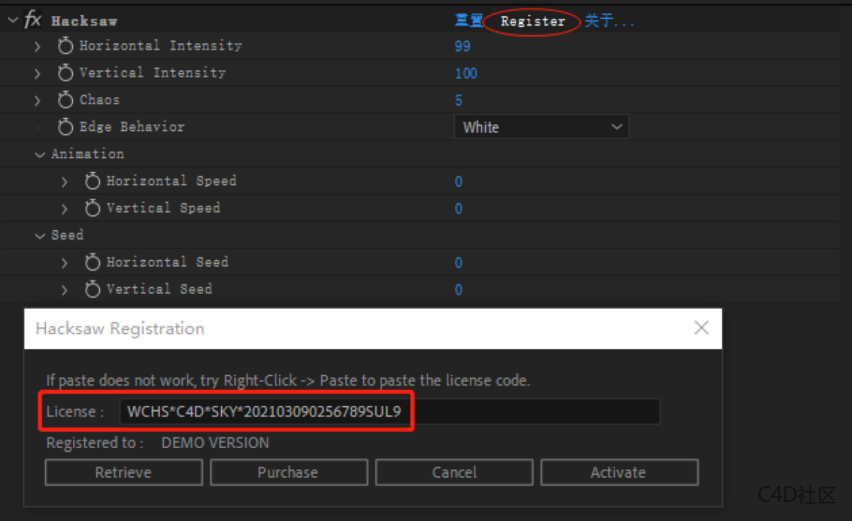
Task: Click the Purchase button
Action: tap(288, 473)
